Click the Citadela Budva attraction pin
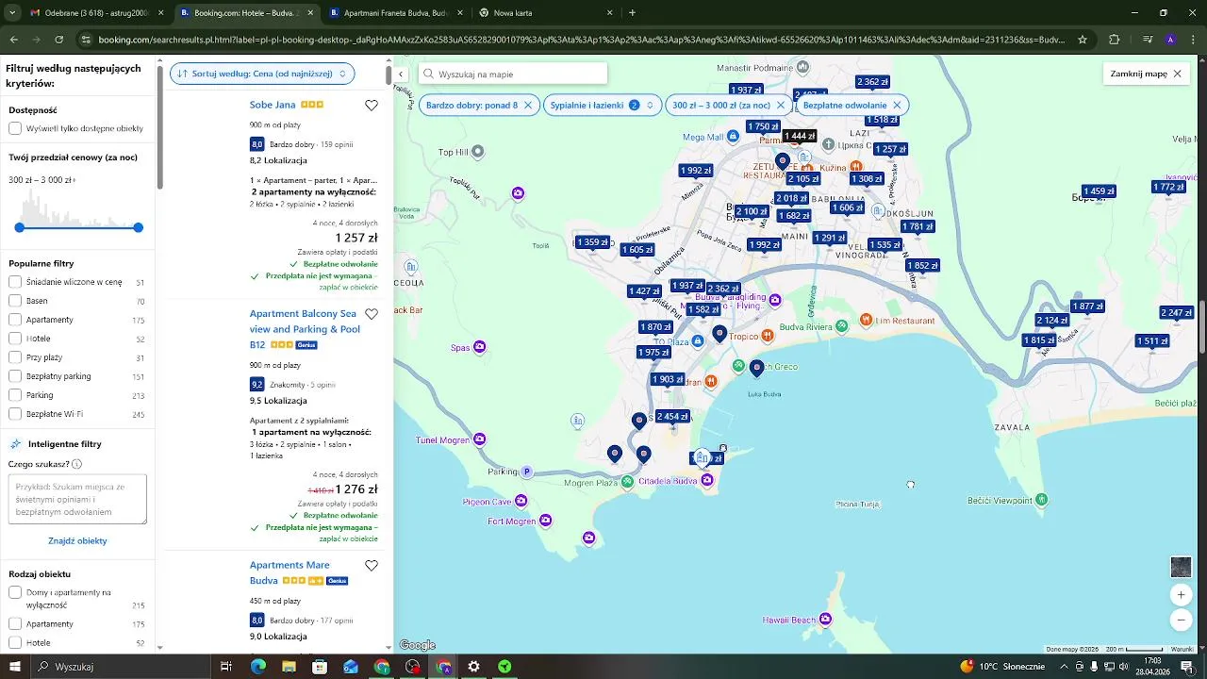The height and width of the screenshot is (679, 1207). [707, 480]
